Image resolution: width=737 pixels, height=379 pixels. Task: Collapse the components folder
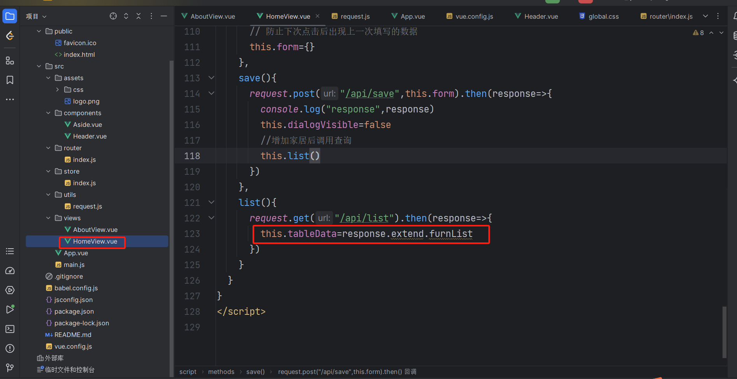click(48, 113)
